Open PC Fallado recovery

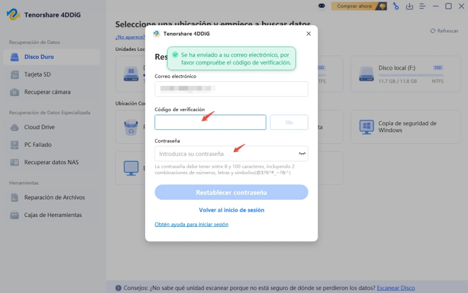click(51, 144)
